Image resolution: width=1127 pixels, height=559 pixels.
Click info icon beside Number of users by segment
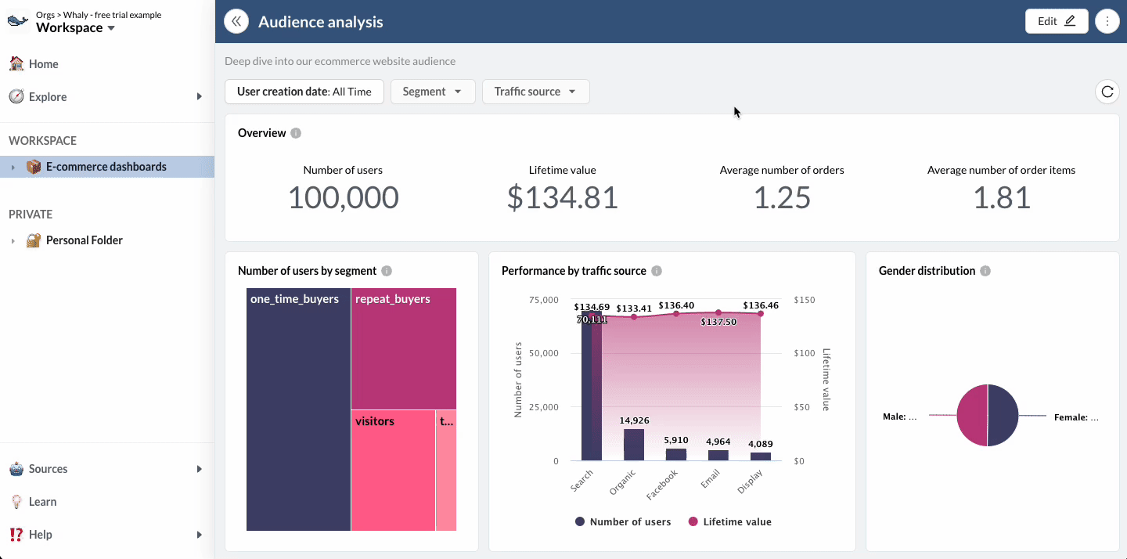tap(387, 271)
